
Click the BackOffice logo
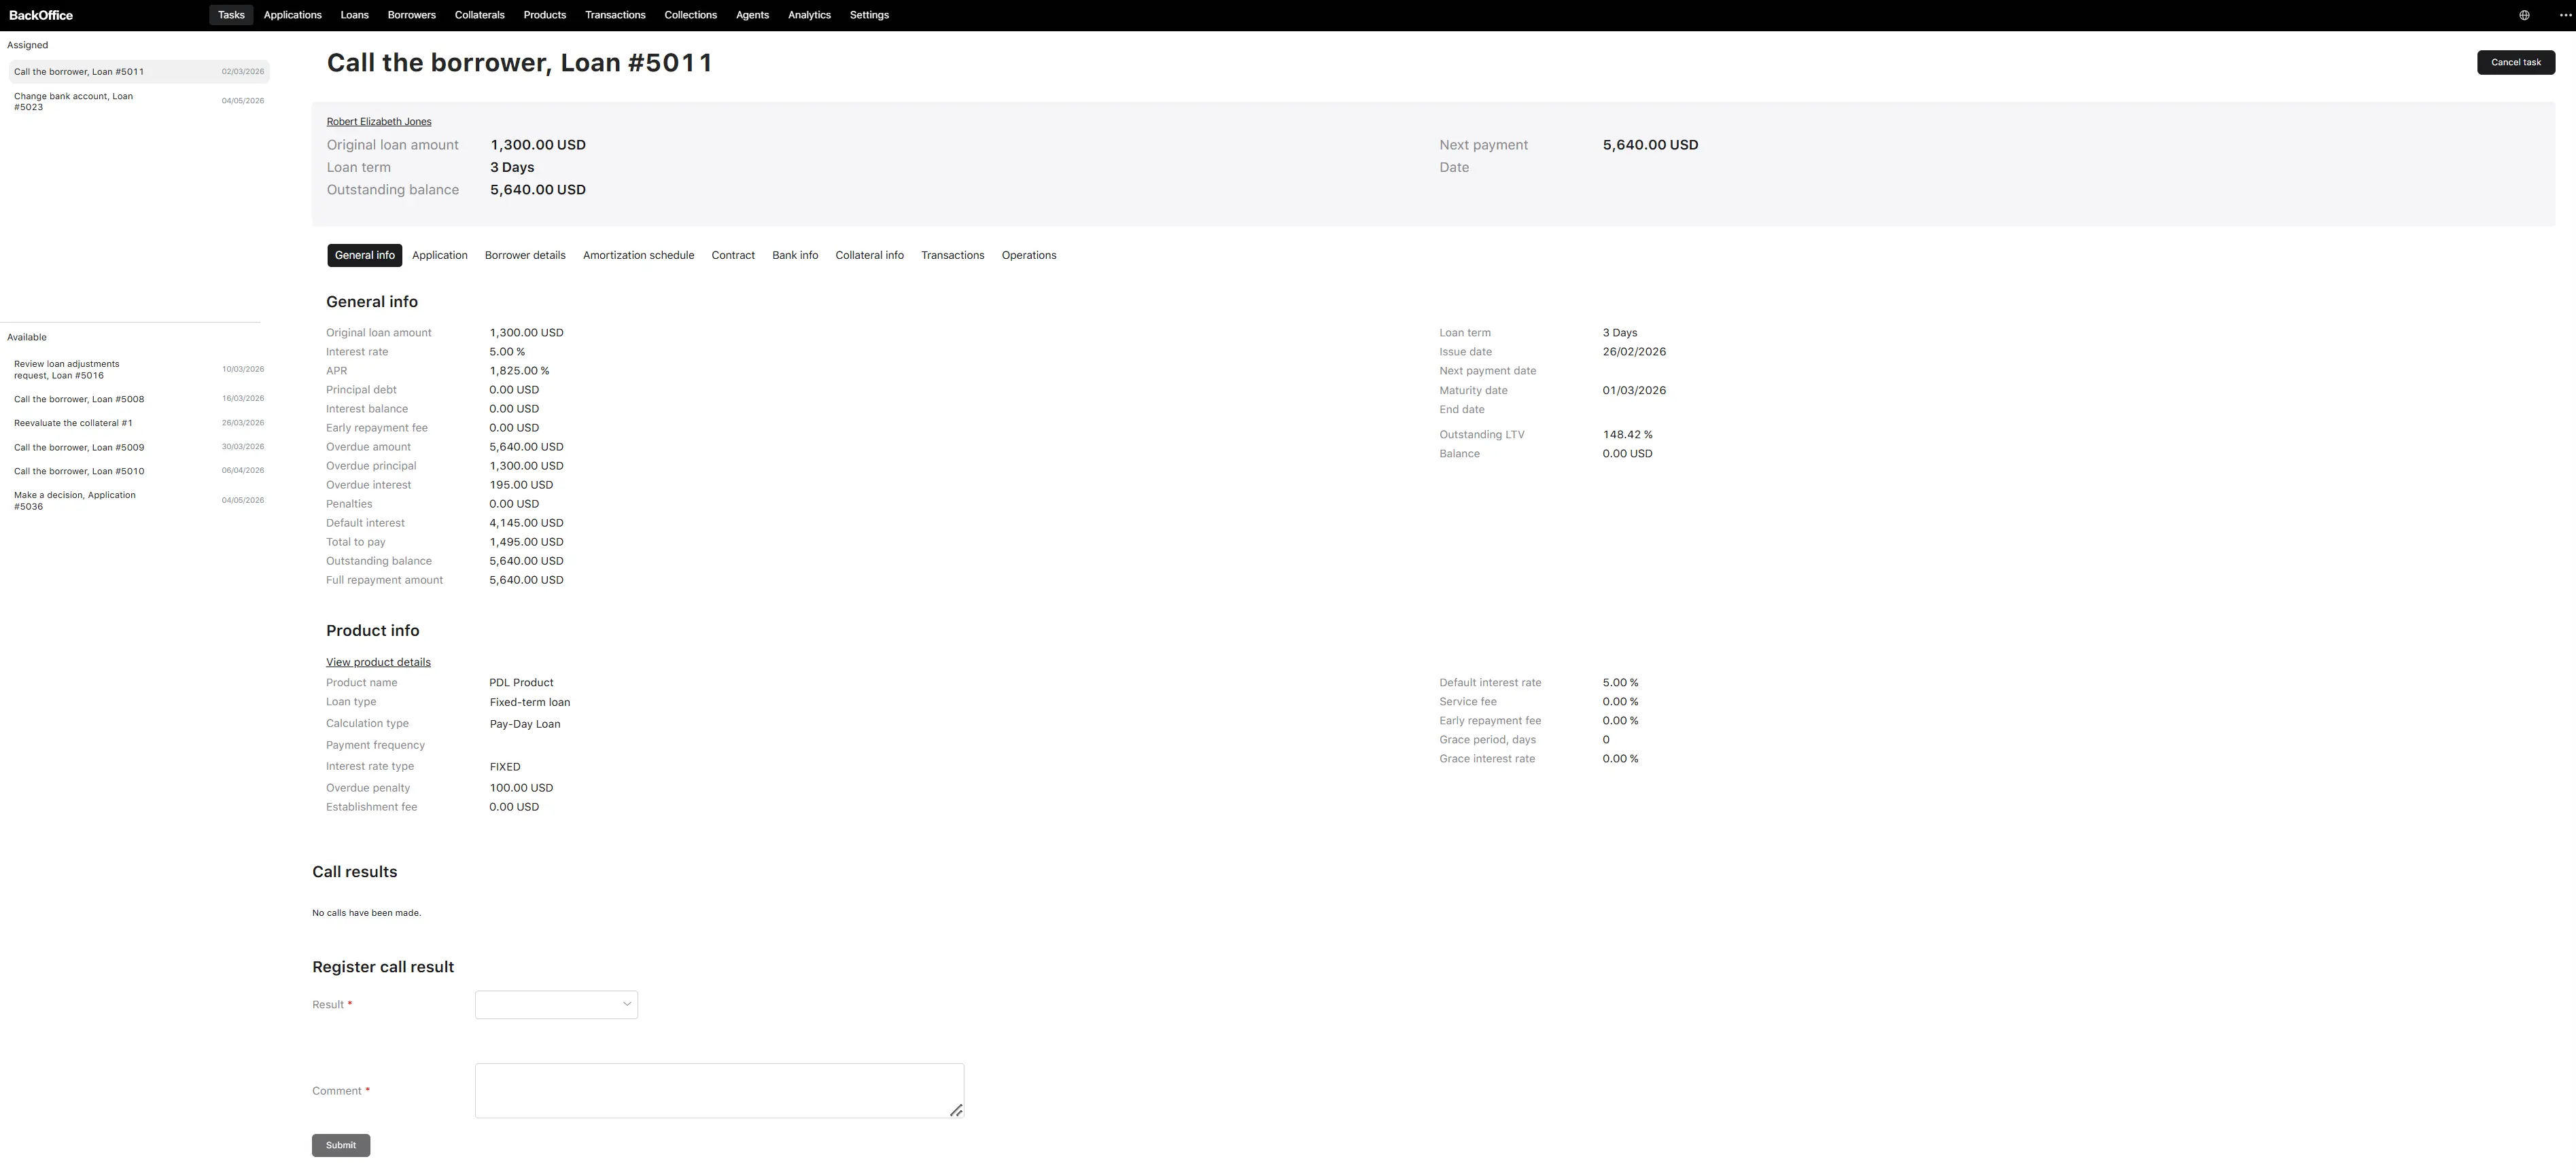point(41,15)
